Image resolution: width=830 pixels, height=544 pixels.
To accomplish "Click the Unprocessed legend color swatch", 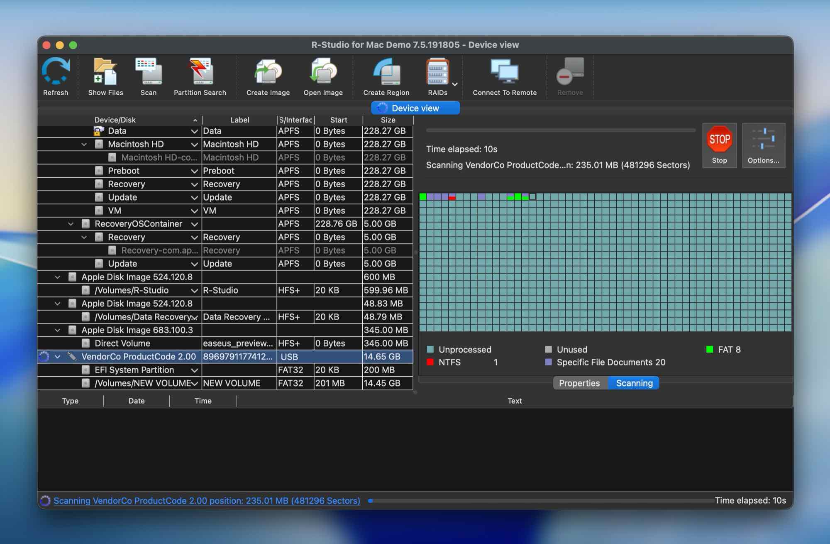I will point(430,350).
